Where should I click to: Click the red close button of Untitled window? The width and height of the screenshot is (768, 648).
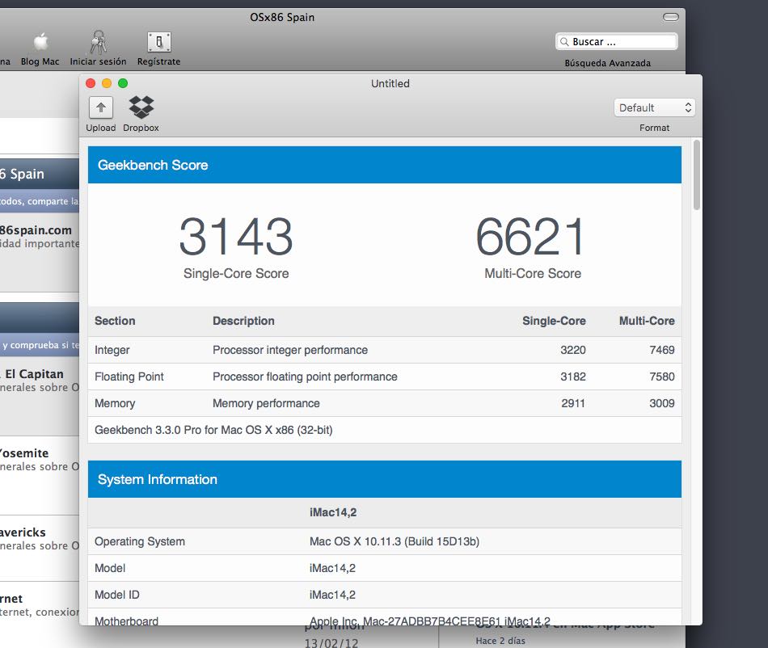(x=91, y=83)
